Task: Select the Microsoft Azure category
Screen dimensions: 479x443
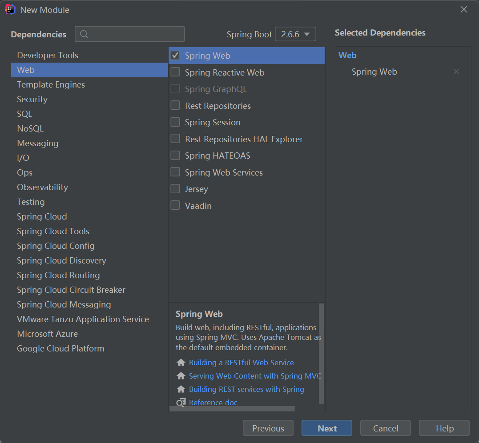Action: pos(89,333)
